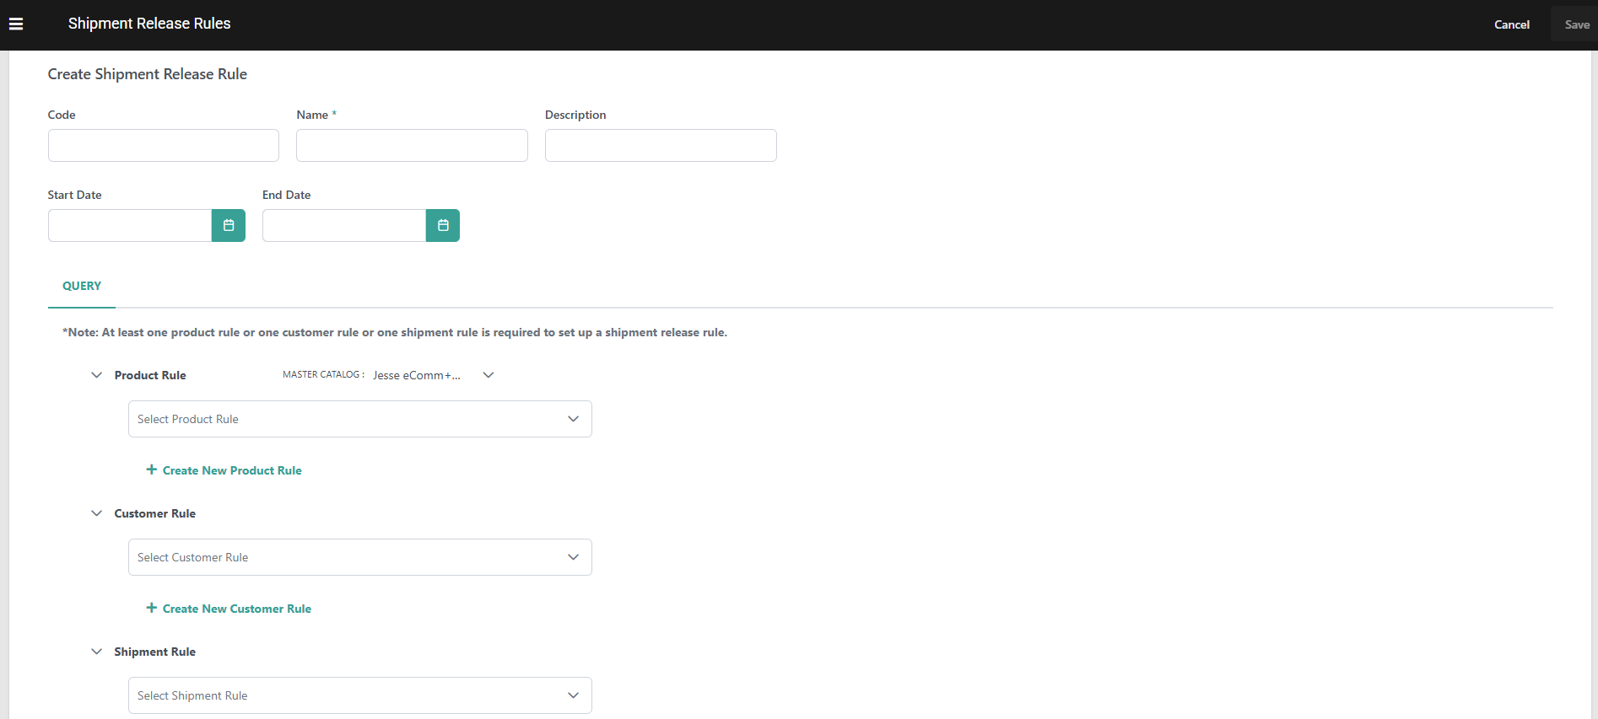
Task: Click the End Date text field
Action: (x=344, y=226)
